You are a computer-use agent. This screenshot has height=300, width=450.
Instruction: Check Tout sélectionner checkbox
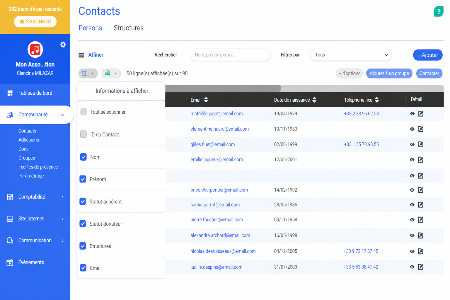click(83, 112)
